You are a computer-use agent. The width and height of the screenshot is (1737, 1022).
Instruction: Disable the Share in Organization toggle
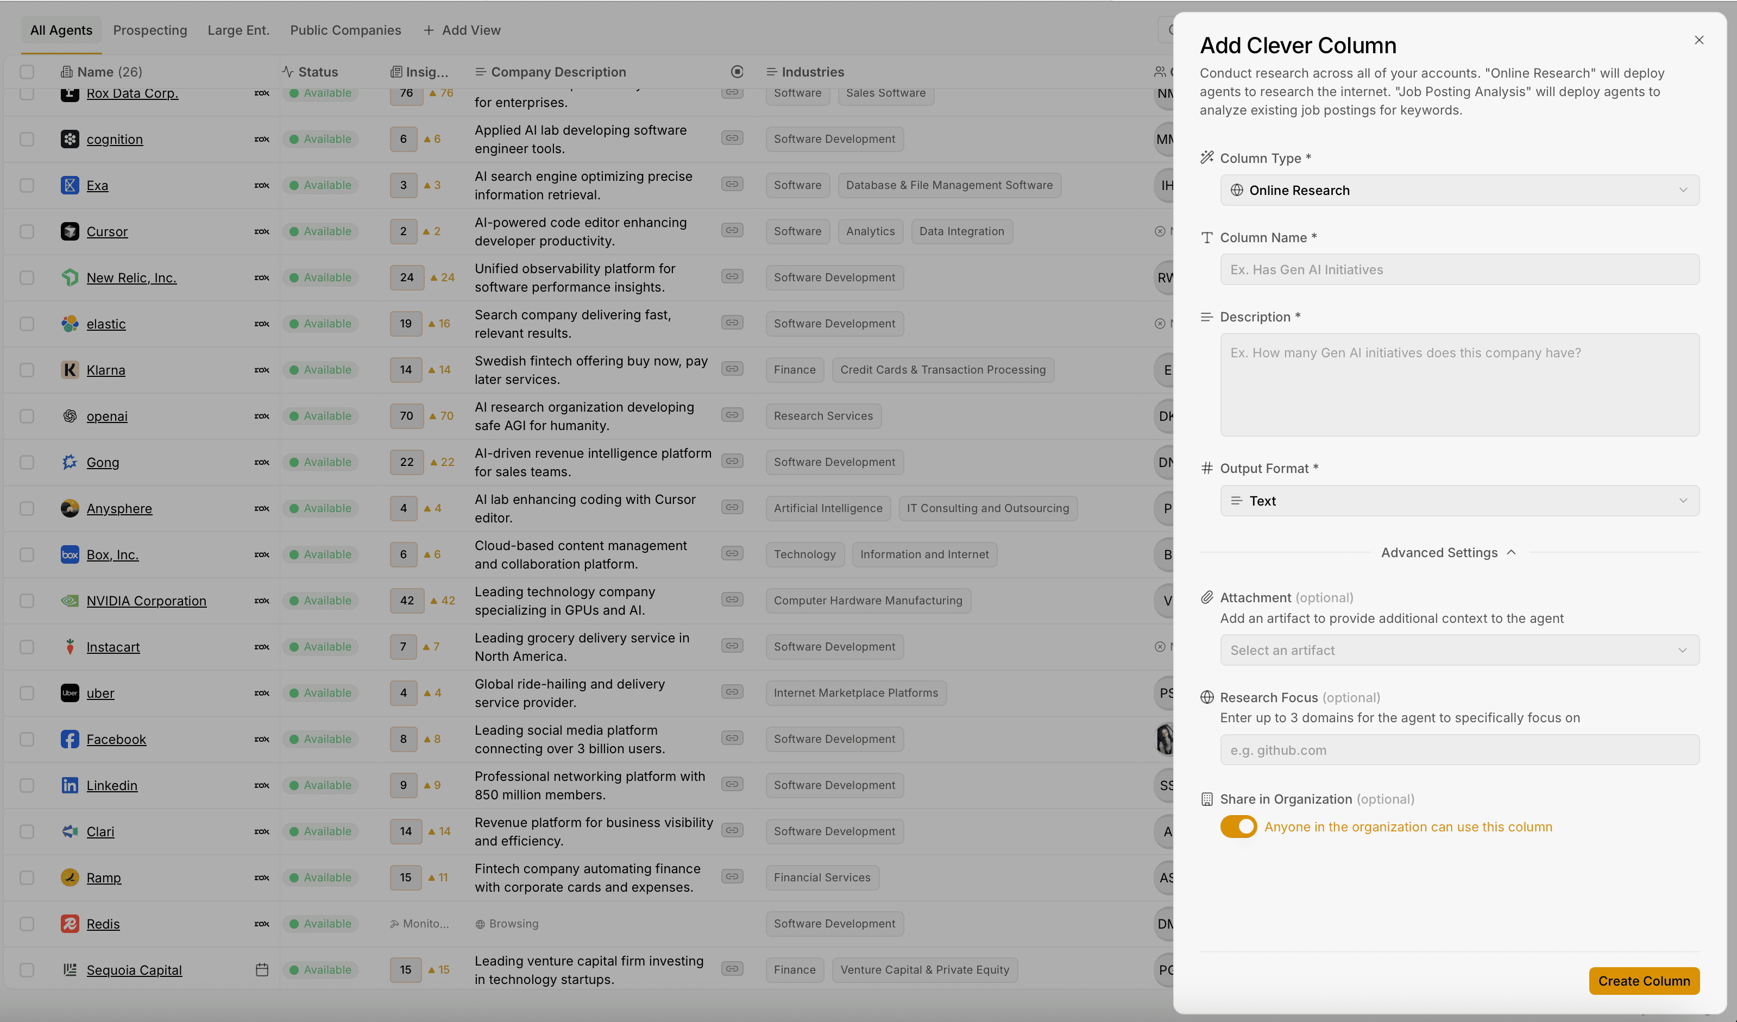coord(1238,827)
